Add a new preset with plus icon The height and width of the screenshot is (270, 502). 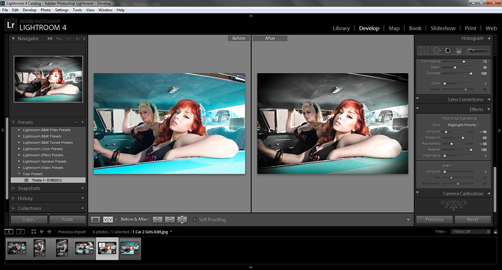pos(82,122)
